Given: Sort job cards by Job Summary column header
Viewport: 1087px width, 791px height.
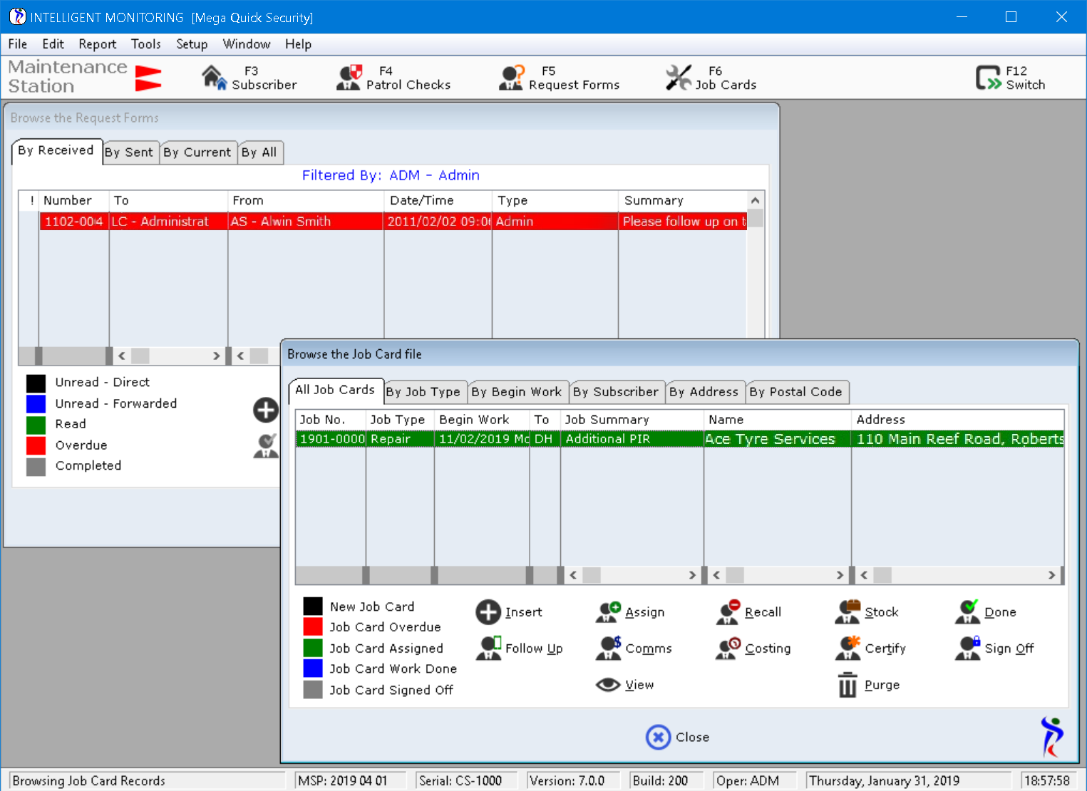Looking at the screenshot, I should pyautogui.click(x=632, y=420).
